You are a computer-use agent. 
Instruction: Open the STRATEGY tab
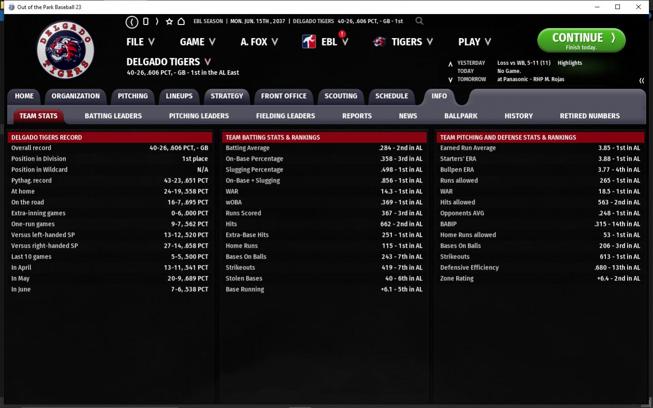(227, 96)
